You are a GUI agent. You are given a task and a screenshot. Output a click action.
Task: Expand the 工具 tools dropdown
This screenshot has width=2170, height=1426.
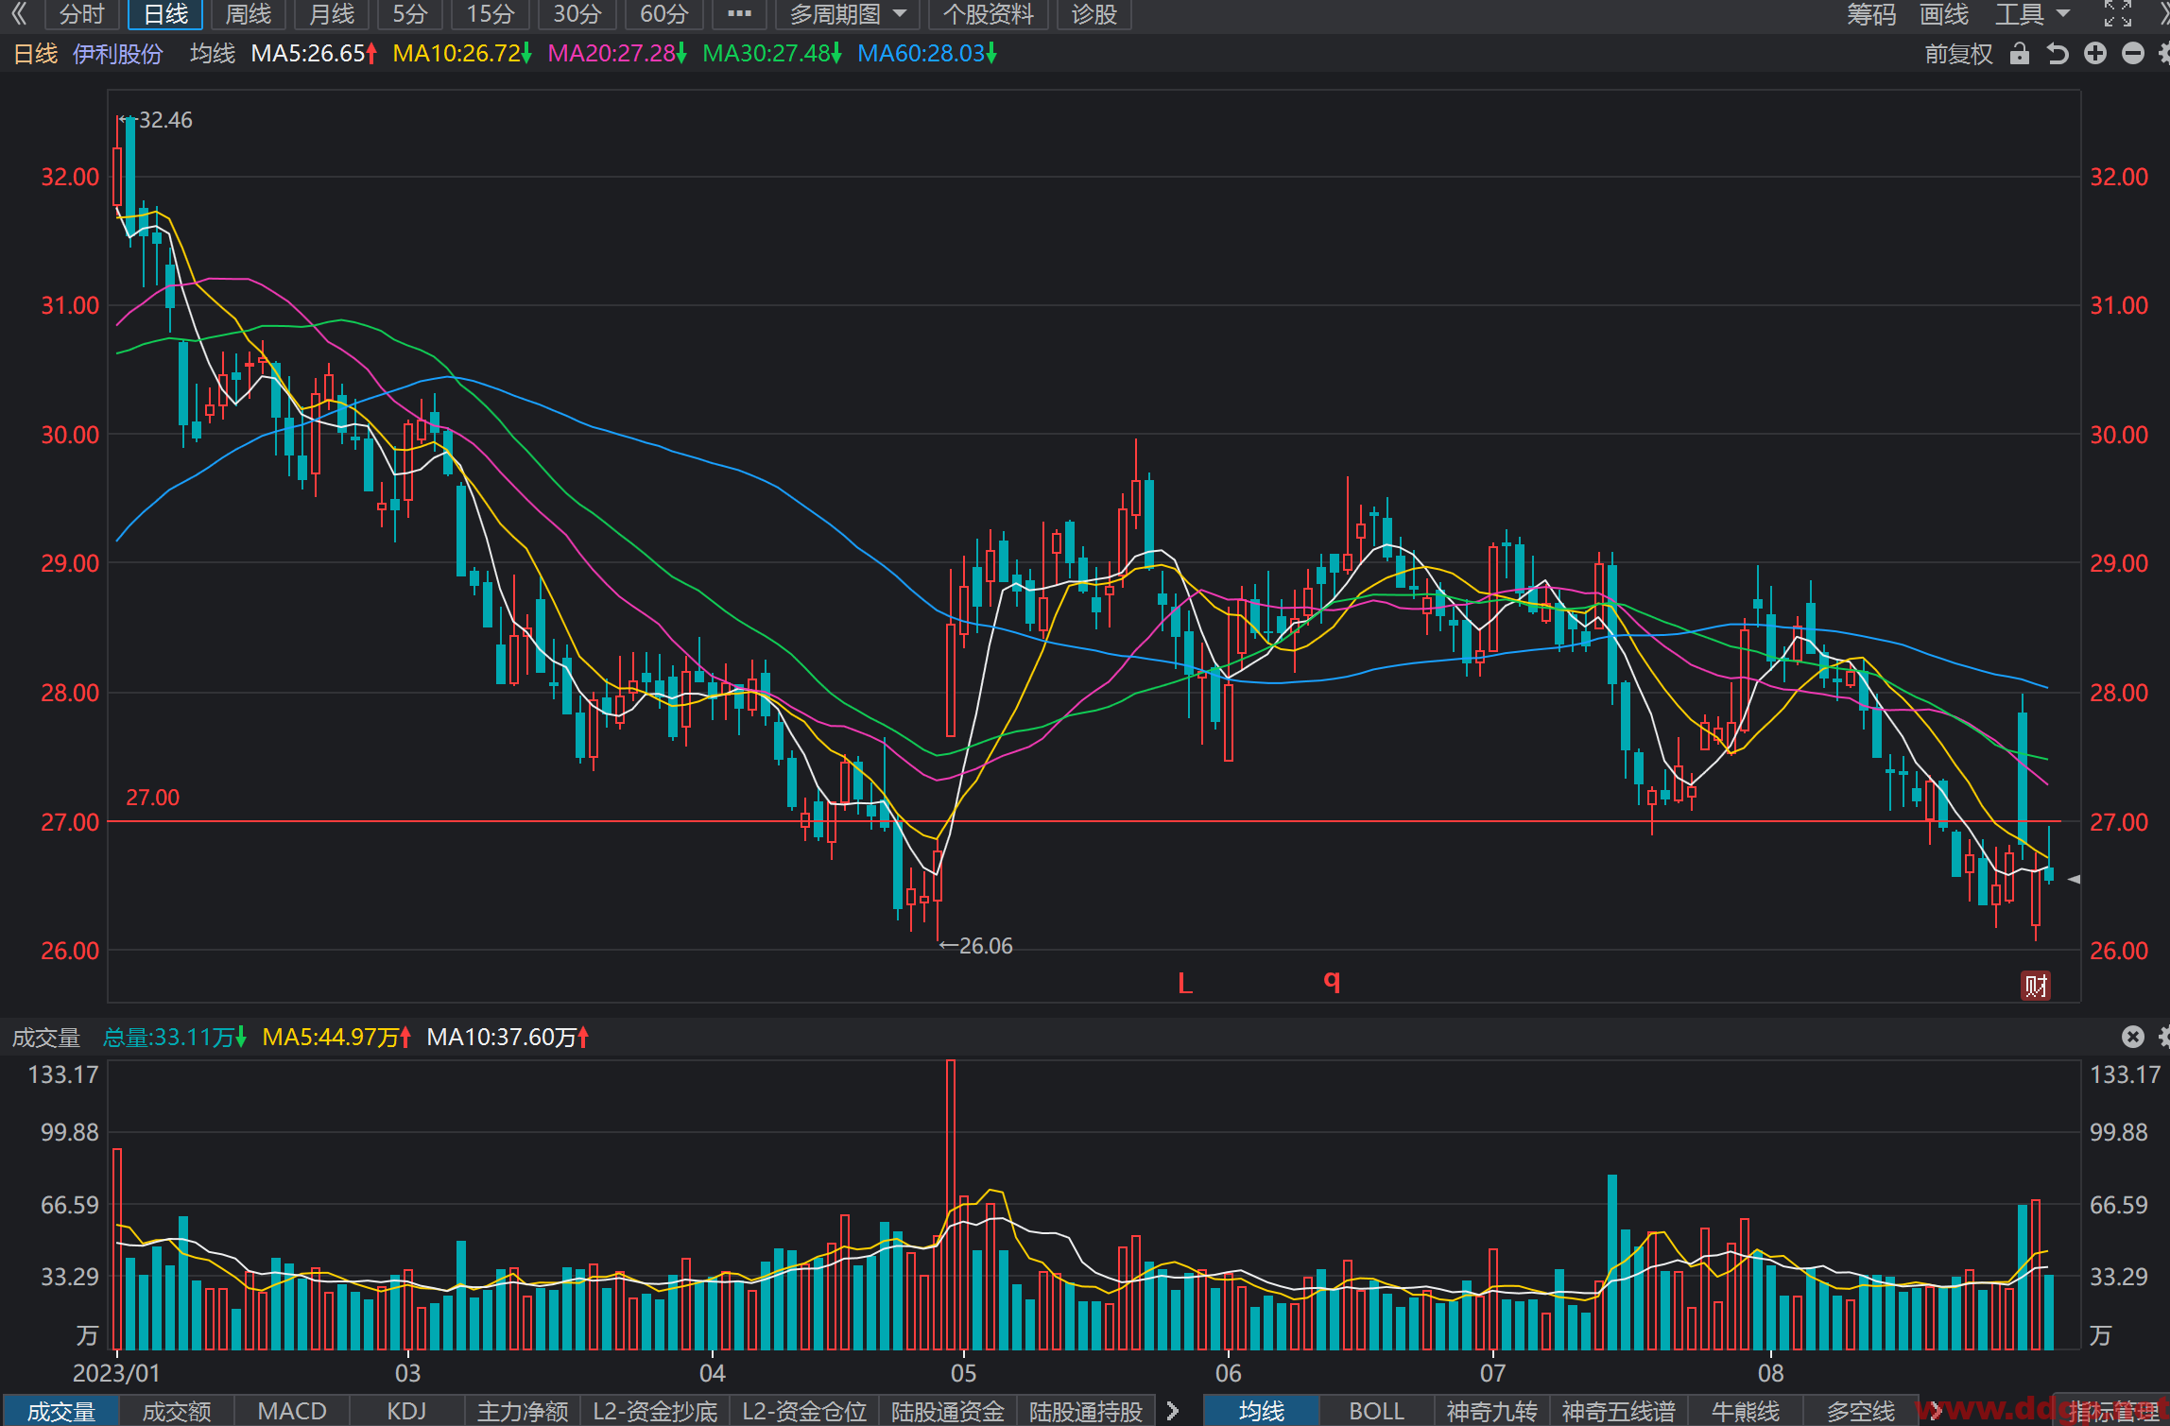[x=2032, y=14]
